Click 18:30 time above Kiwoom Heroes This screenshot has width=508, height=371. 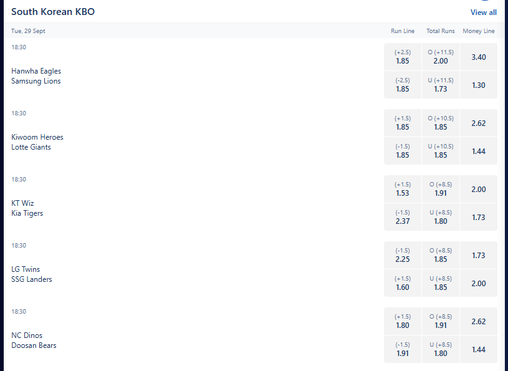pos(19,113)
